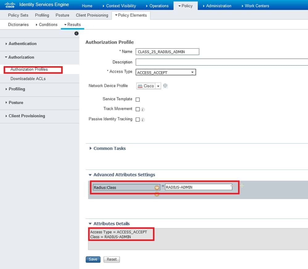Click globe icon beside Network Device Profile

click(165, 86)
